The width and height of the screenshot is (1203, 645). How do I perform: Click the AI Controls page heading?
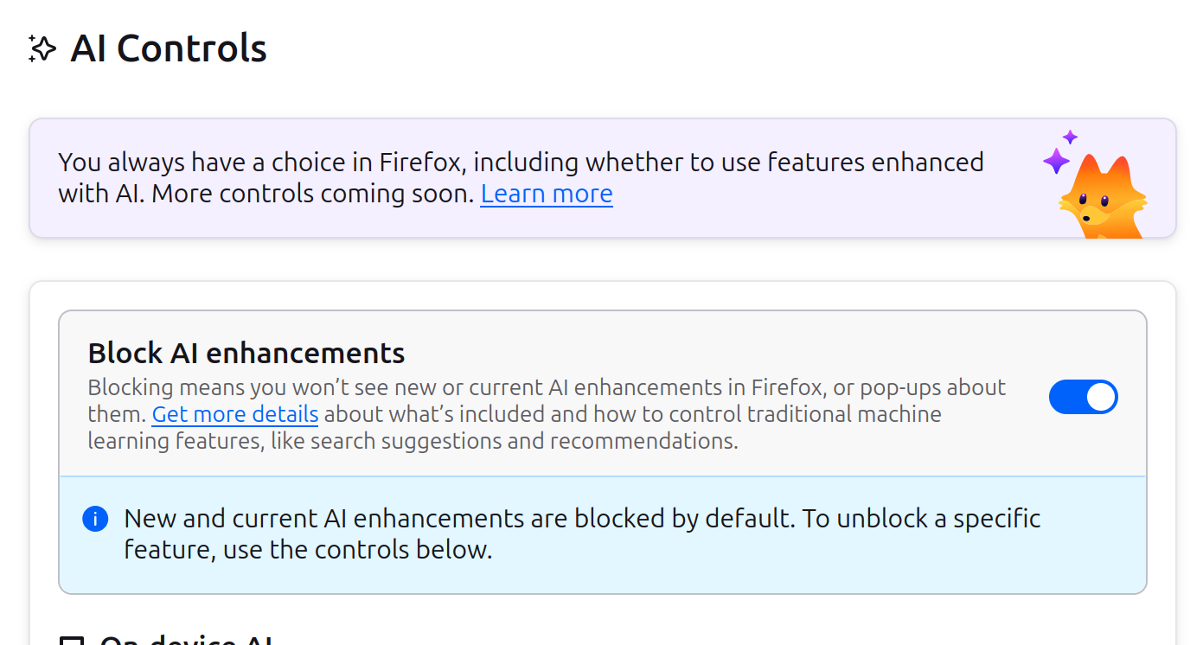coord(169,48)
